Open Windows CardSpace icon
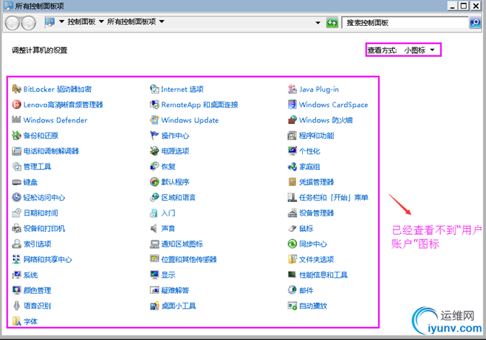The image size is (486, 340). click(x=292, y=104)
